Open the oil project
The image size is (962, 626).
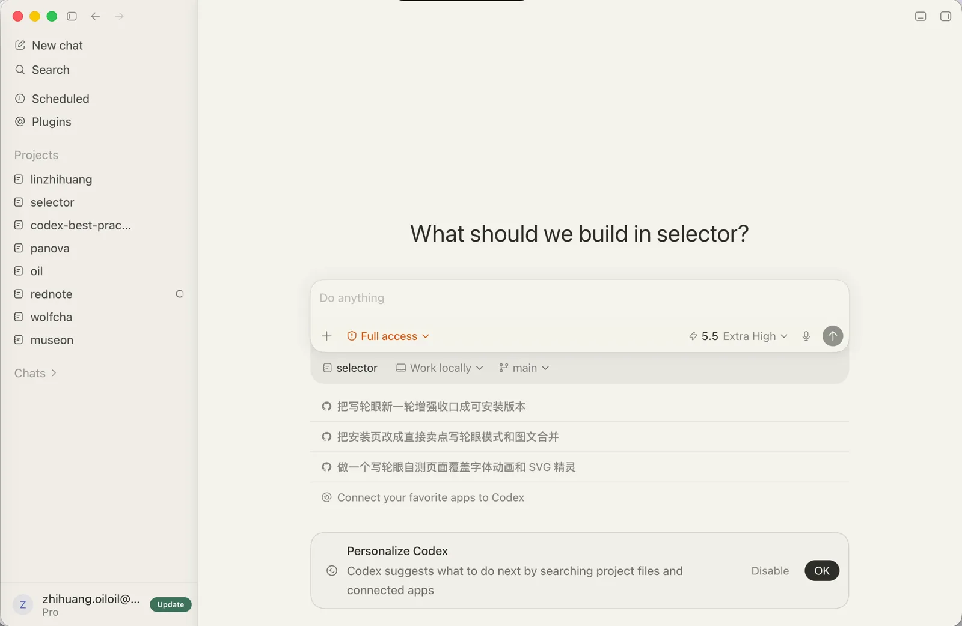pyautogui.click(x=99, y=271)
